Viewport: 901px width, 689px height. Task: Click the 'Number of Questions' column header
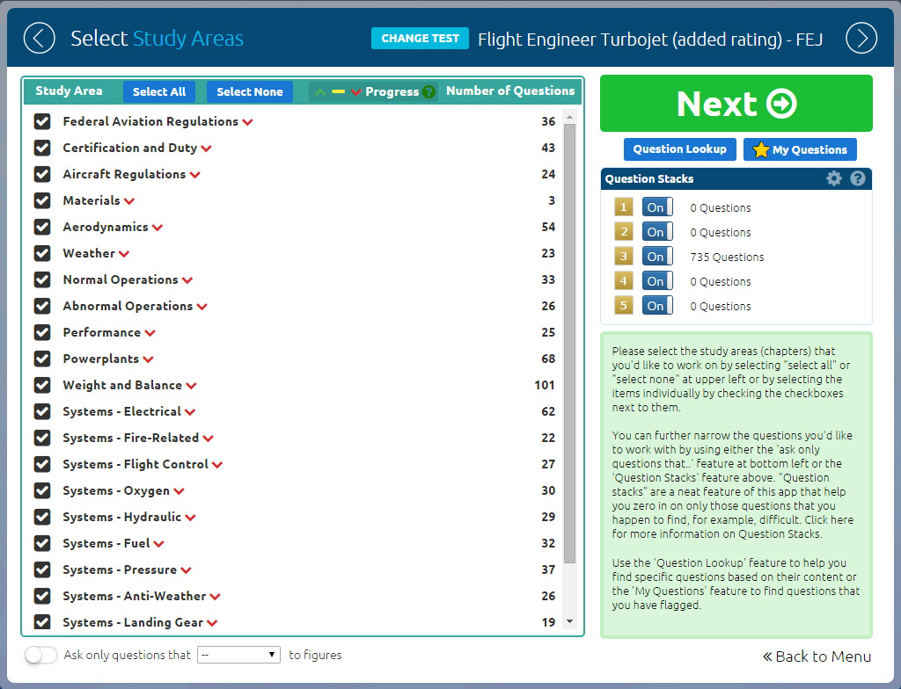pyautogui.click(x=510, y=91)
